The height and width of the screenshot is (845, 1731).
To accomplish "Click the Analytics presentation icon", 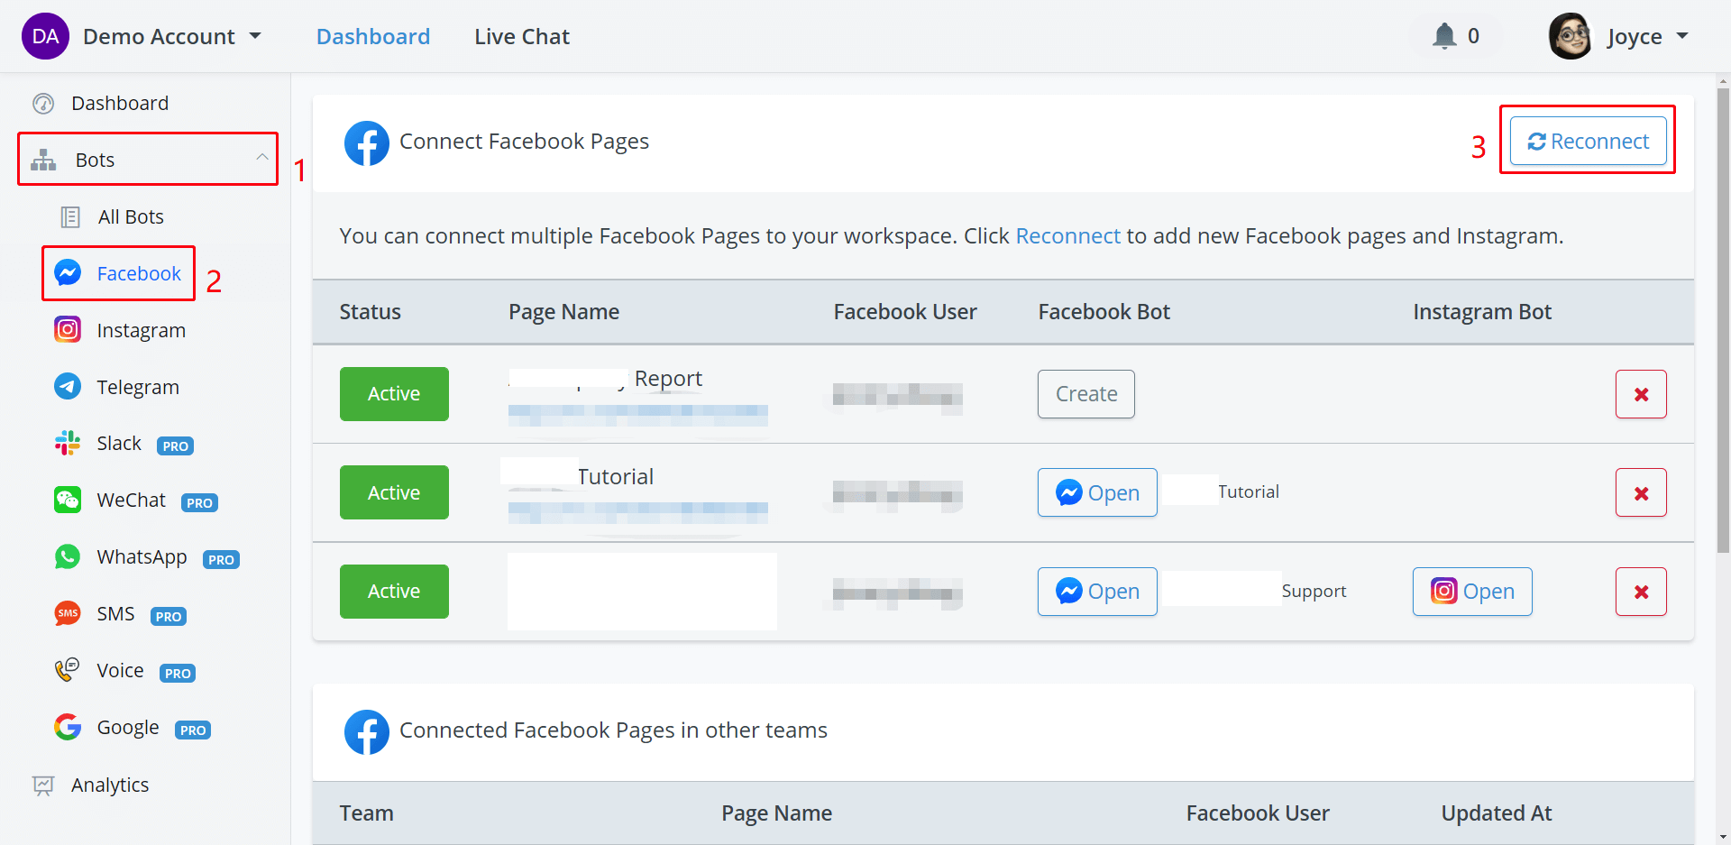I will click(x=43, y=785).
